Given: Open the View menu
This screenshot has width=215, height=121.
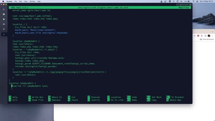Looking at the screenshot, I should [x=26, y=1].
